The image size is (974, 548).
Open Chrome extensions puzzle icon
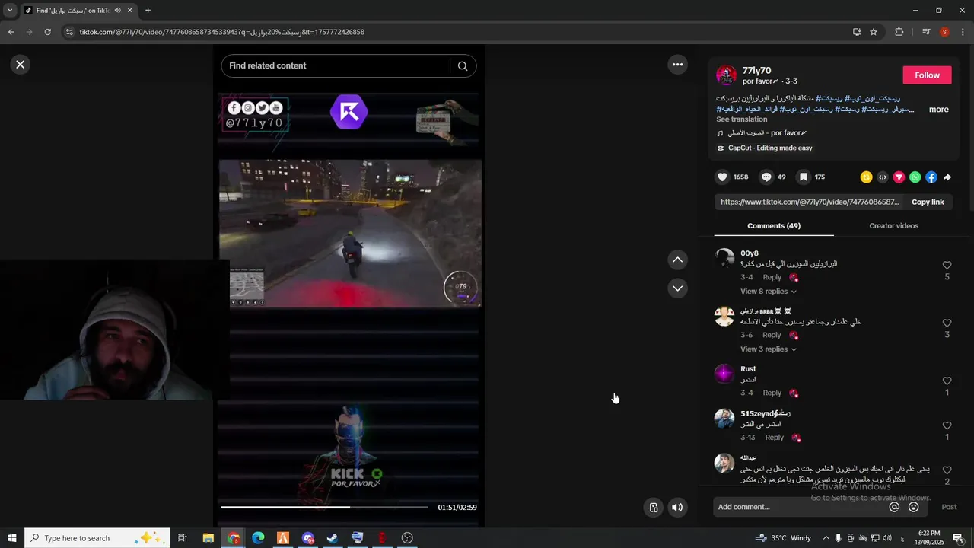(x=899, y=32)
